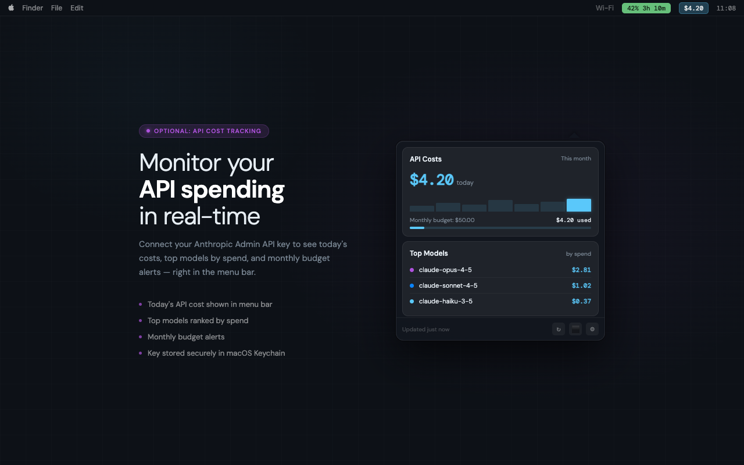744x465 pixels.
Task: Select the highlighted cyan bar in the chart
Action: coord(578,205)
